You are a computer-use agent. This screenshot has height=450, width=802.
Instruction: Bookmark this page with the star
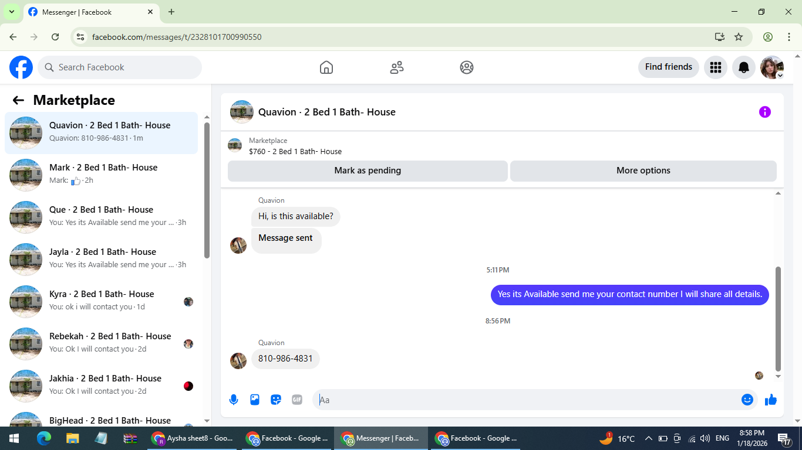739,37
